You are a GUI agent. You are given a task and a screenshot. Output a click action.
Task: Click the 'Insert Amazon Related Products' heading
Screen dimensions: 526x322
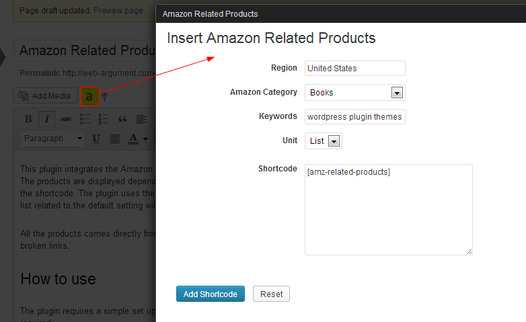pyautogui.click(x=271, y=38)
